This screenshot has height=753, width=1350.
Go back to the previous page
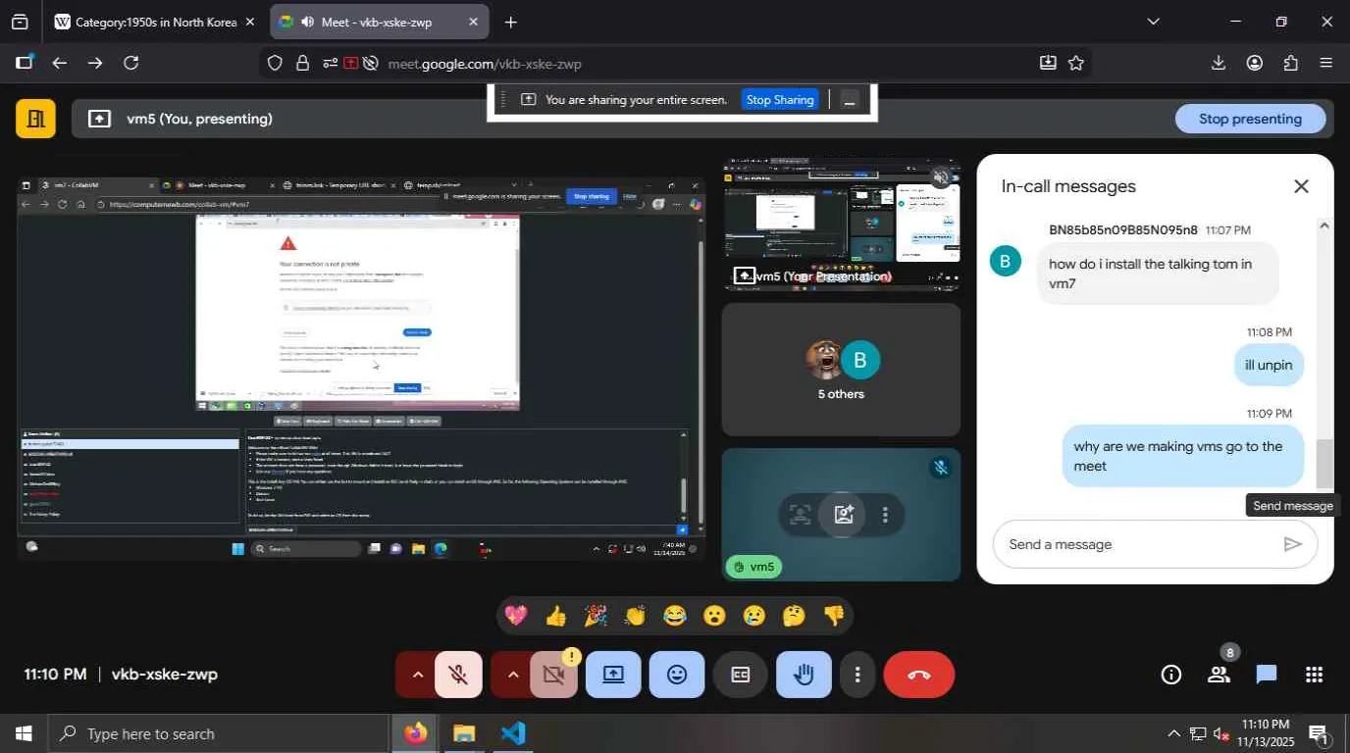tap(59, 63)
